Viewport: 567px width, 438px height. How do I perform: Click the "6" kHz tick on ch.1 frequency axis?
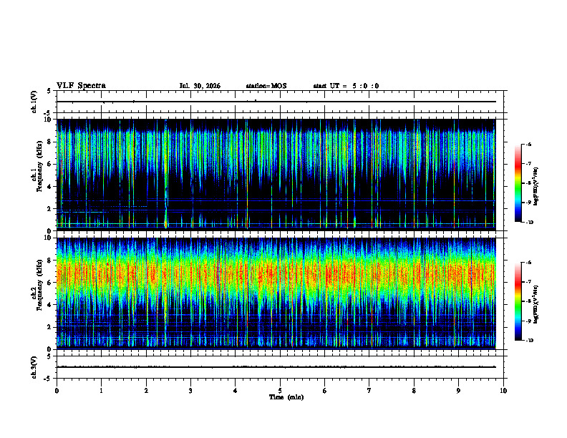point(50,165)
